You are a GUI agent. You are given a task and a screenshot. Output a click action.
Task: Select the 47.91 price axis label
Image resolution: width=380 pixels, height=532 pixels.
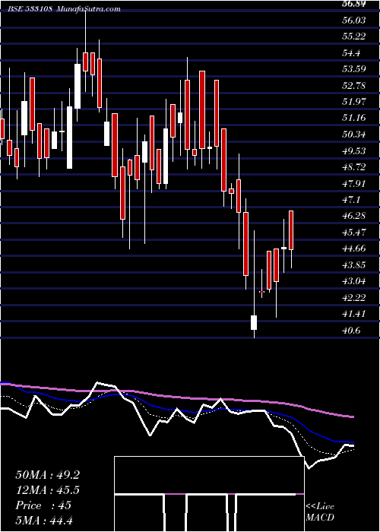tap(353, 184)
